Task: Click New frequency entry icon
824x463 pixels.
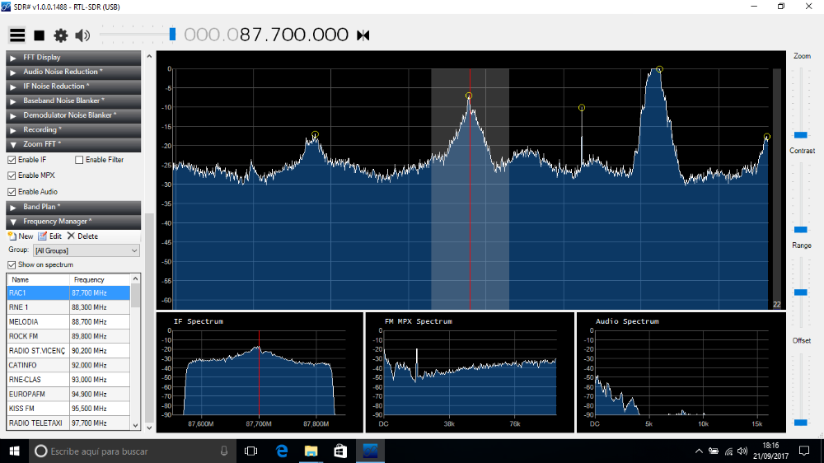Action: [21, 236]
